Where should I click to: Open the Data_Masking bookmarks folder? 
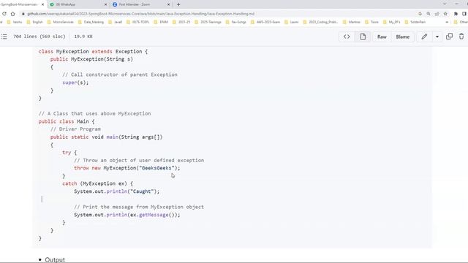pos(91,22)
